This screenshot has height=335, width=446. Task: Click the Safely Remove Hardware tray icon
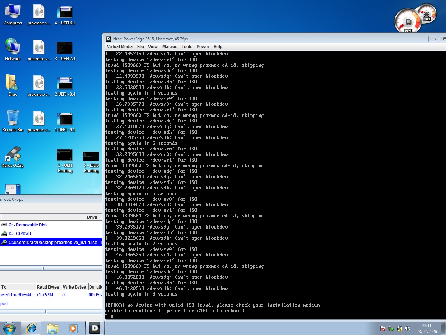click(x=391, y=328)
